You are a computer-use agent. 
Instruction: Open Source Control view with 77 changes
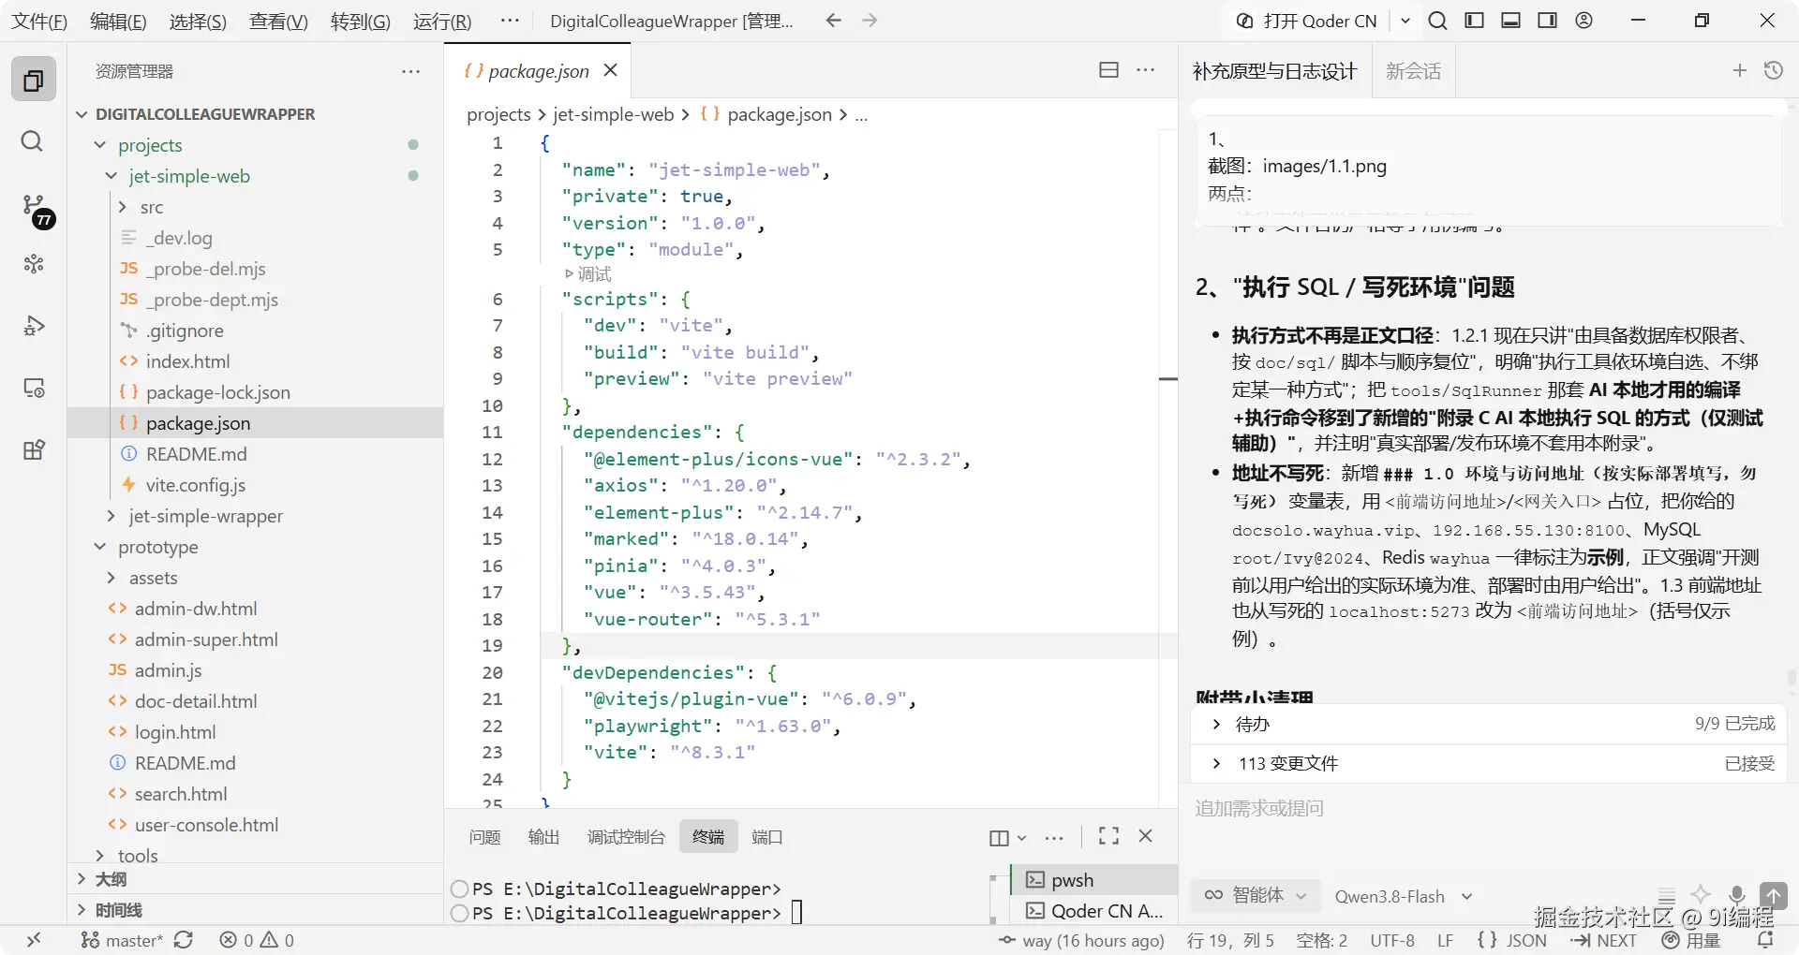tap(37, 211)
